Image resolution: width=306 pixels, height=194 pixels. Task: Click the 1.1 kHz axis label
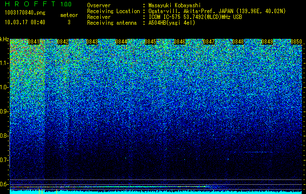click(4, 63)
